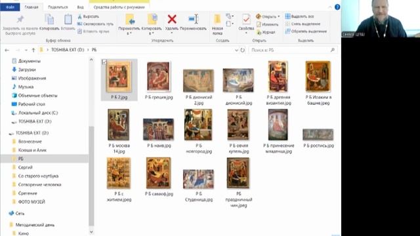Click the Копировать clipboard icon
The height and width of the screenshot is (236, 420).
pyautogui.click(x=49, y=19)
